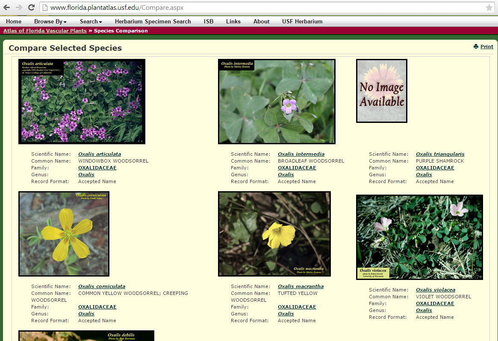
Task: Click the yellow Oxalis corniculata photo
Action: point(64,233)
